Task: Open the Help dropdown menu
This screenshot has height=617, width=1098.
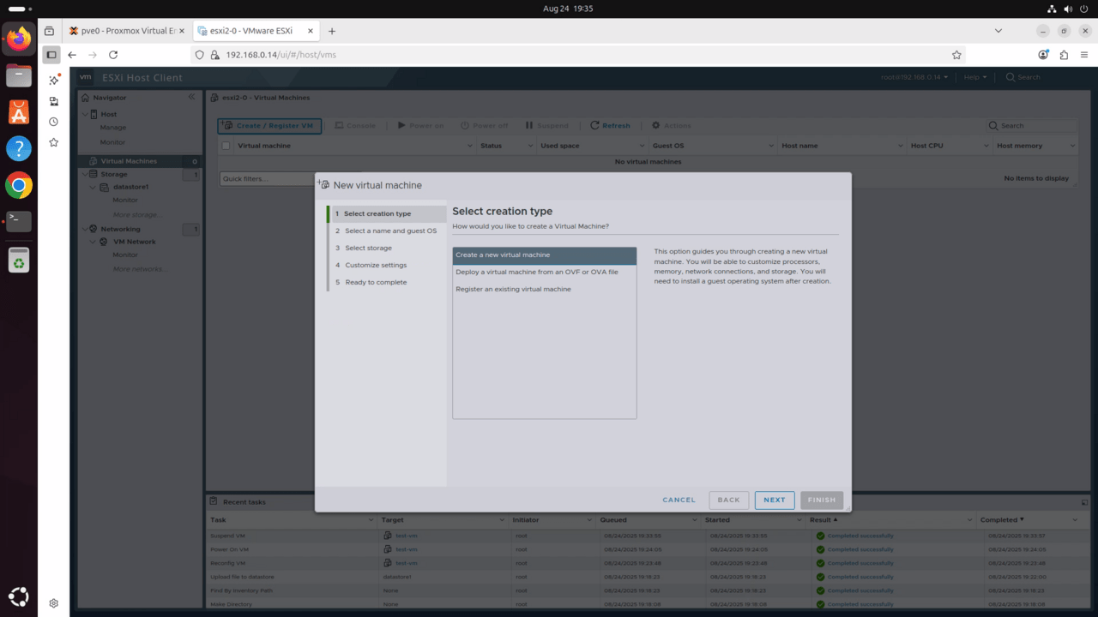Action: (x=975, y=77)
